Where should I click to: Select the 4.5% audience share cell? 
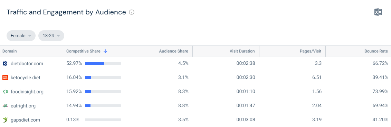tap(183, 63)
